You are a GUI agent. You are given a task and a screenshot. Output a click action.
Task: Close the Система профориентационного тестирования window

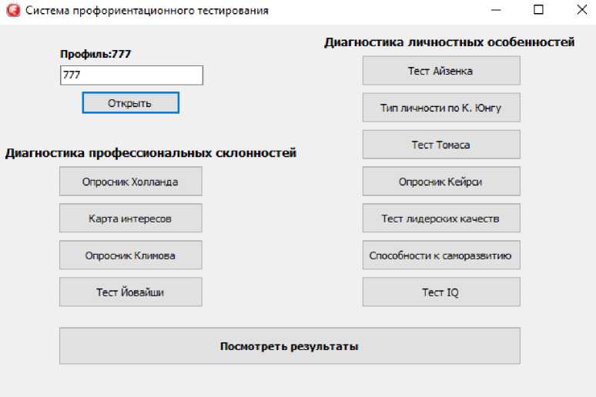pyautogui.click(x=581, y=10)
